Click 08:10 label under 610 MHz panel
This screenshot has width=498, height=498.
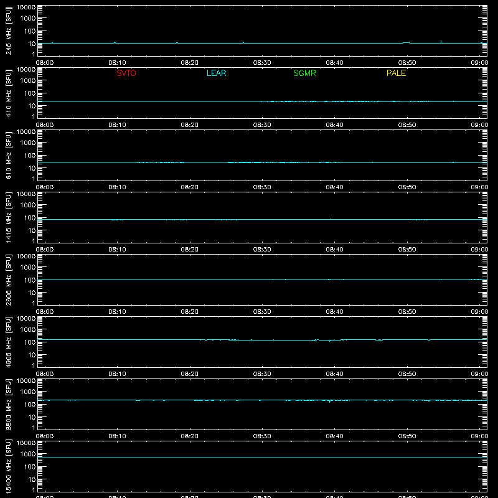117,187
